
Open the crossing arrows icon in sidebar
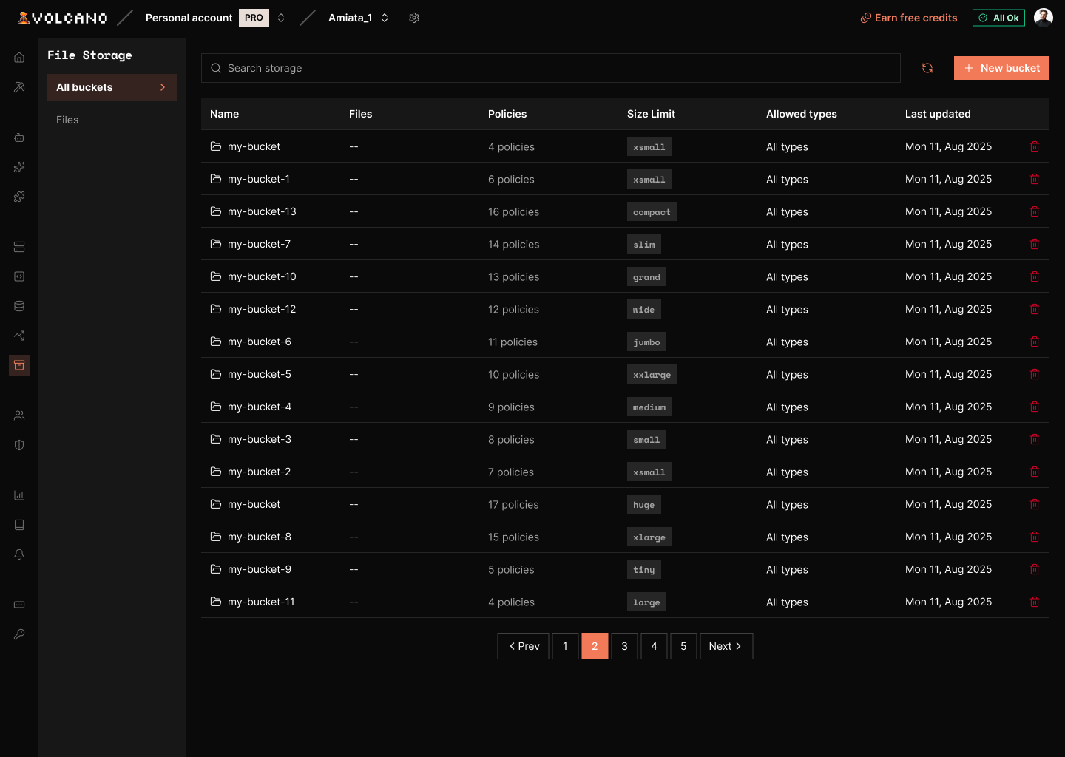19,336
